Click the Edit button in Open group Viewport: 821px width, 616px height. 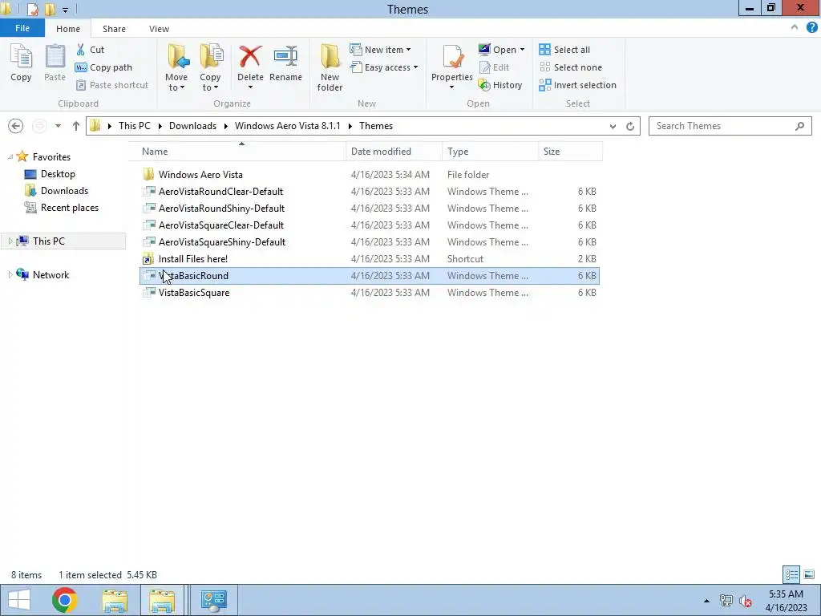click(494, 67)
